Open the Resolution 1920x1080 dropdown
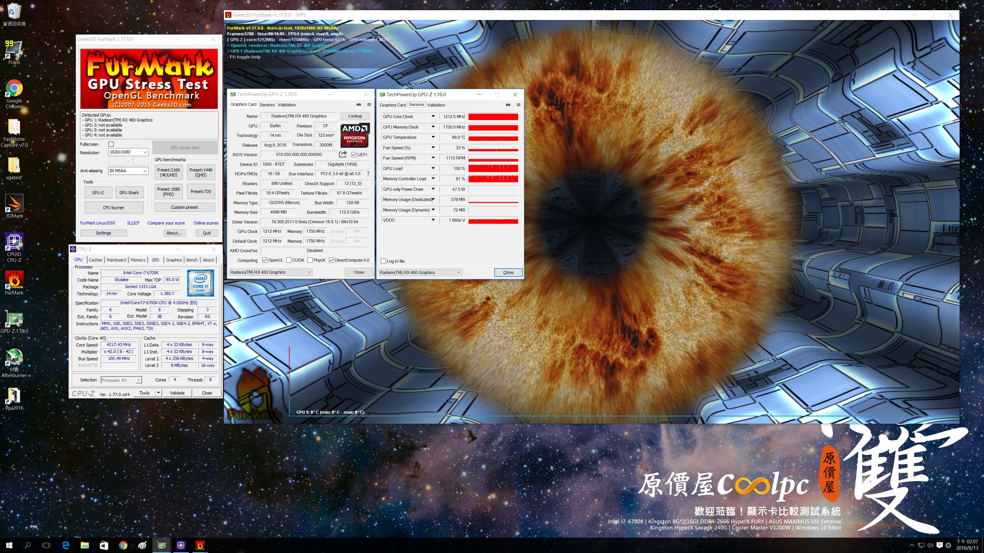Viewport: 984px width, 553px height. (x=128, y=152)
